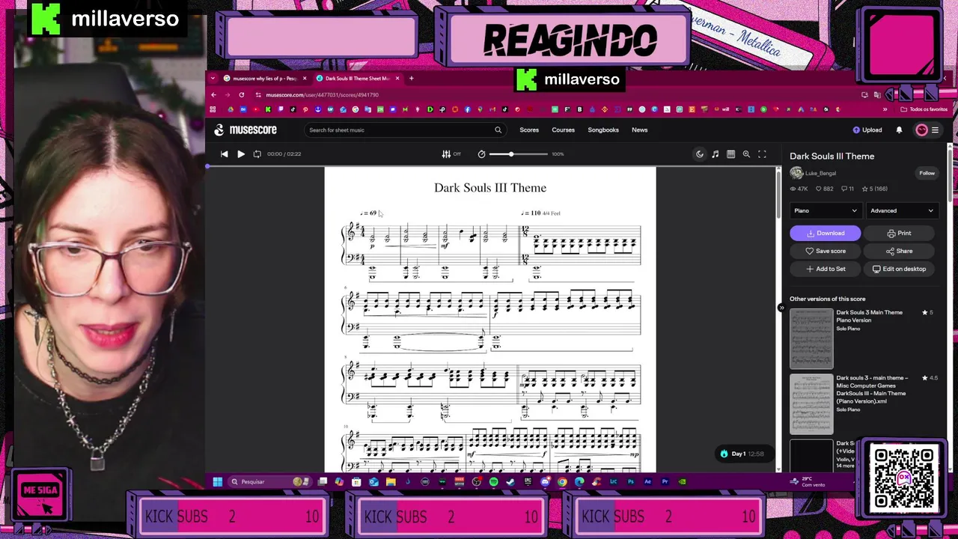Go back in browser history
958x539 pixels.
point(213,95)
